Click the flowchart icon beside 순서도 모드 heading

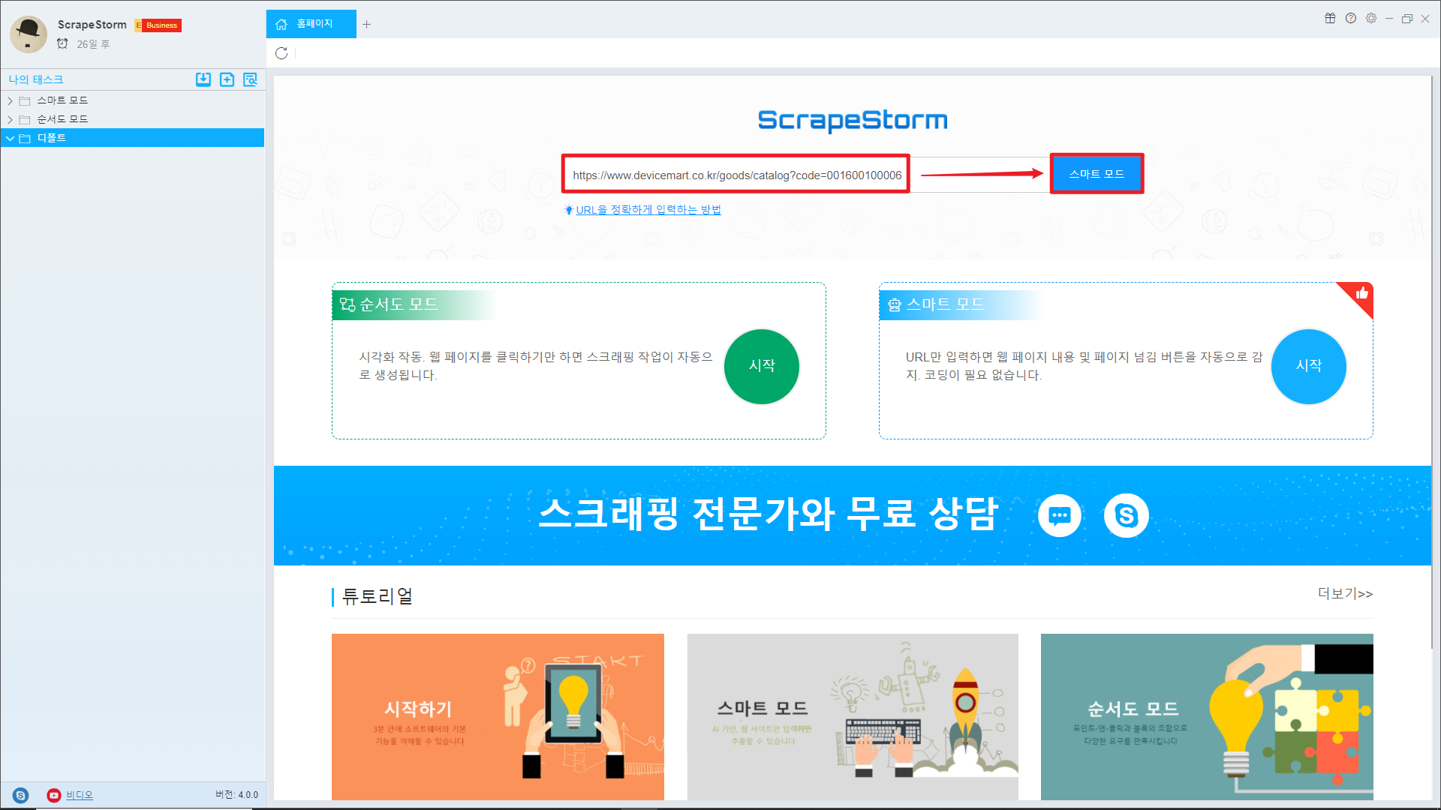click(x=347, y=304)
